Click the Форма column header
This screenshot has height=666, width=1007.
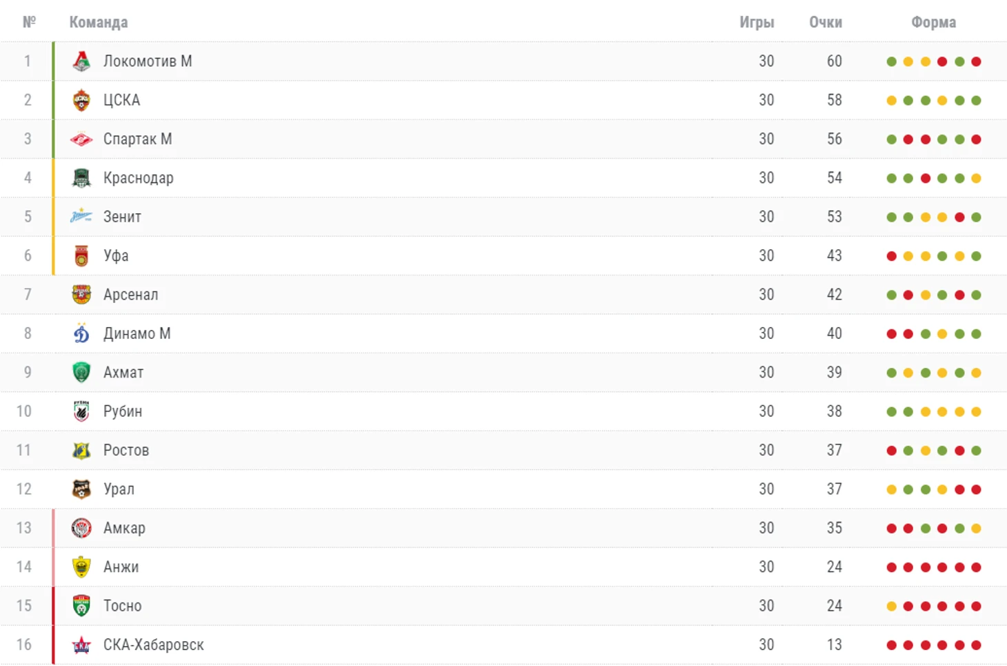pyautogui.click(x=933, y=22)
